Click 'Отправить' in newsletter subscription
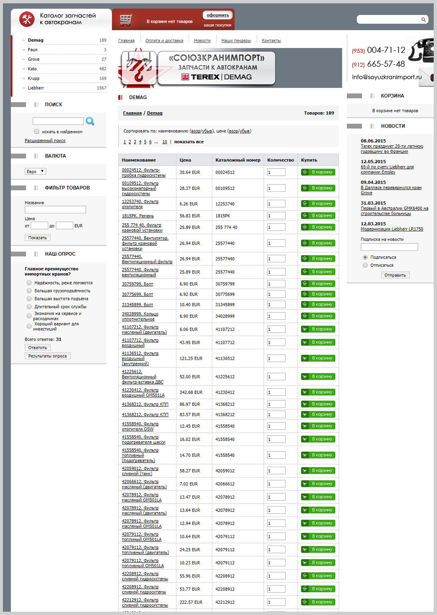 [395, 275]
